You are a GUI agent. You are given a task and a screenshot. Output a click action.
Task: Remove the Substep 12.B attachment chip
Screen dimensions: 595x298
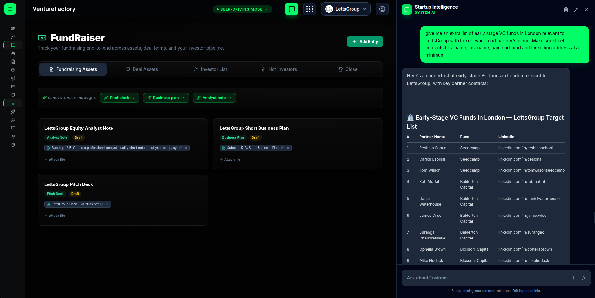coord(186,148)
